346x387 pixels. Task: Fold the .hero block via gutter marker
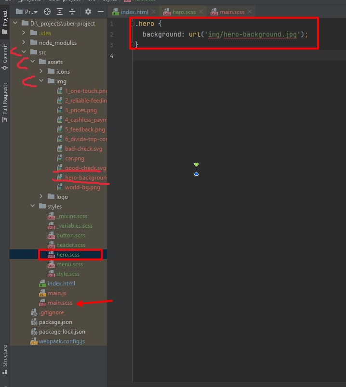[x=132, y=24]
